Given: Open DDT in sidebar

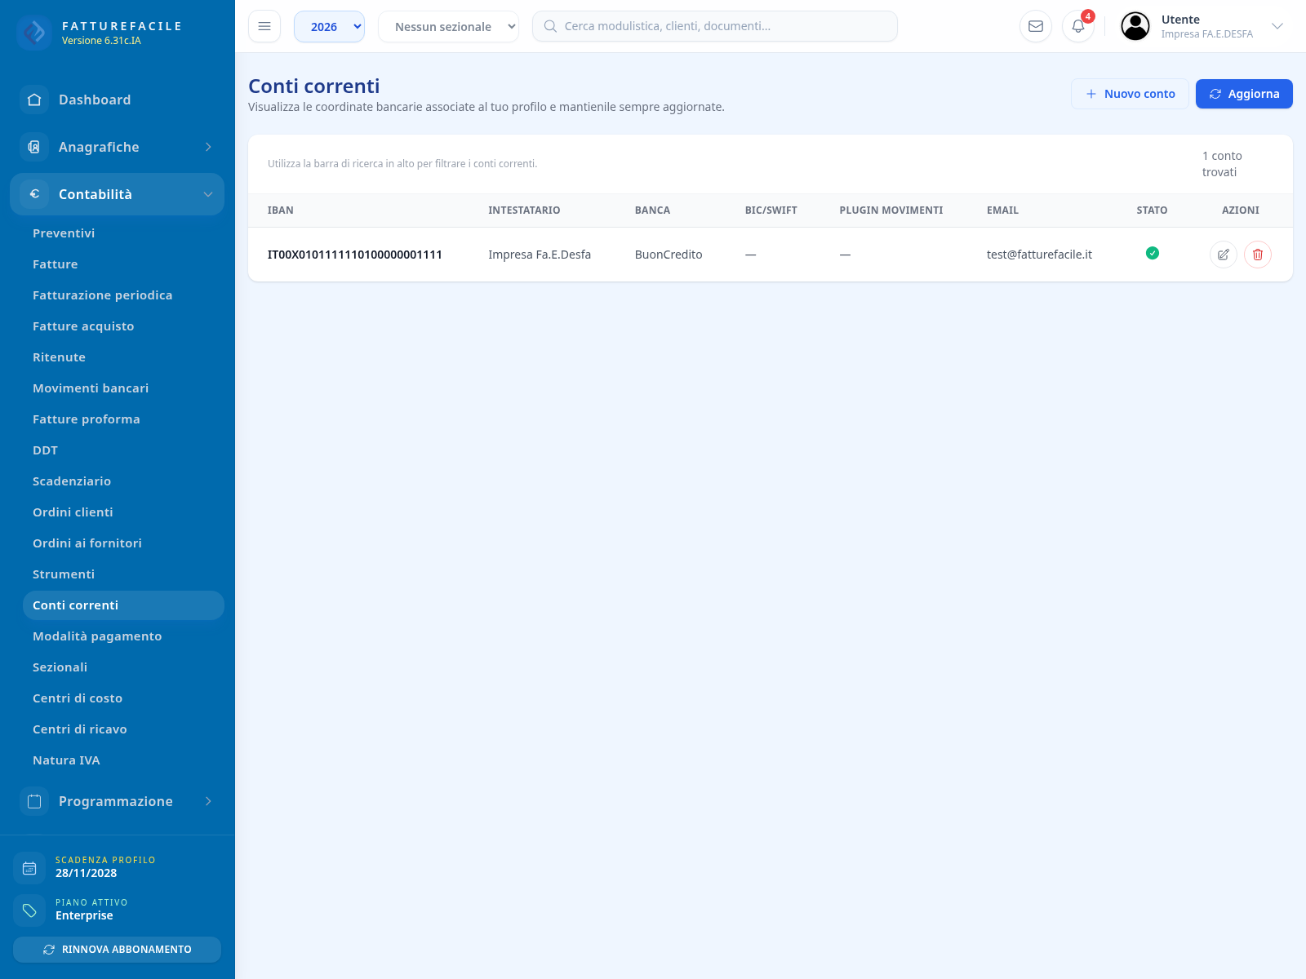Looking at the screenshot, I should click(x=123, y=450).
